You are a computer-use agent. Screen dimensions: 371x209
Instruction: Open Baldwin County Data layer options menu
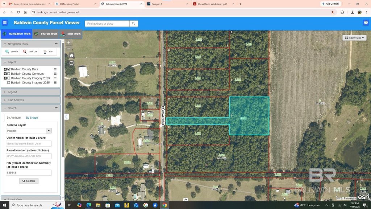[55, 69]
